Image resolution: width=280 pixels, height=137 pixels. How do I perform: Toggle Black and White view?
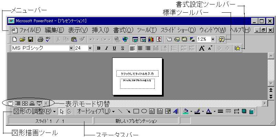coord(192,39)
